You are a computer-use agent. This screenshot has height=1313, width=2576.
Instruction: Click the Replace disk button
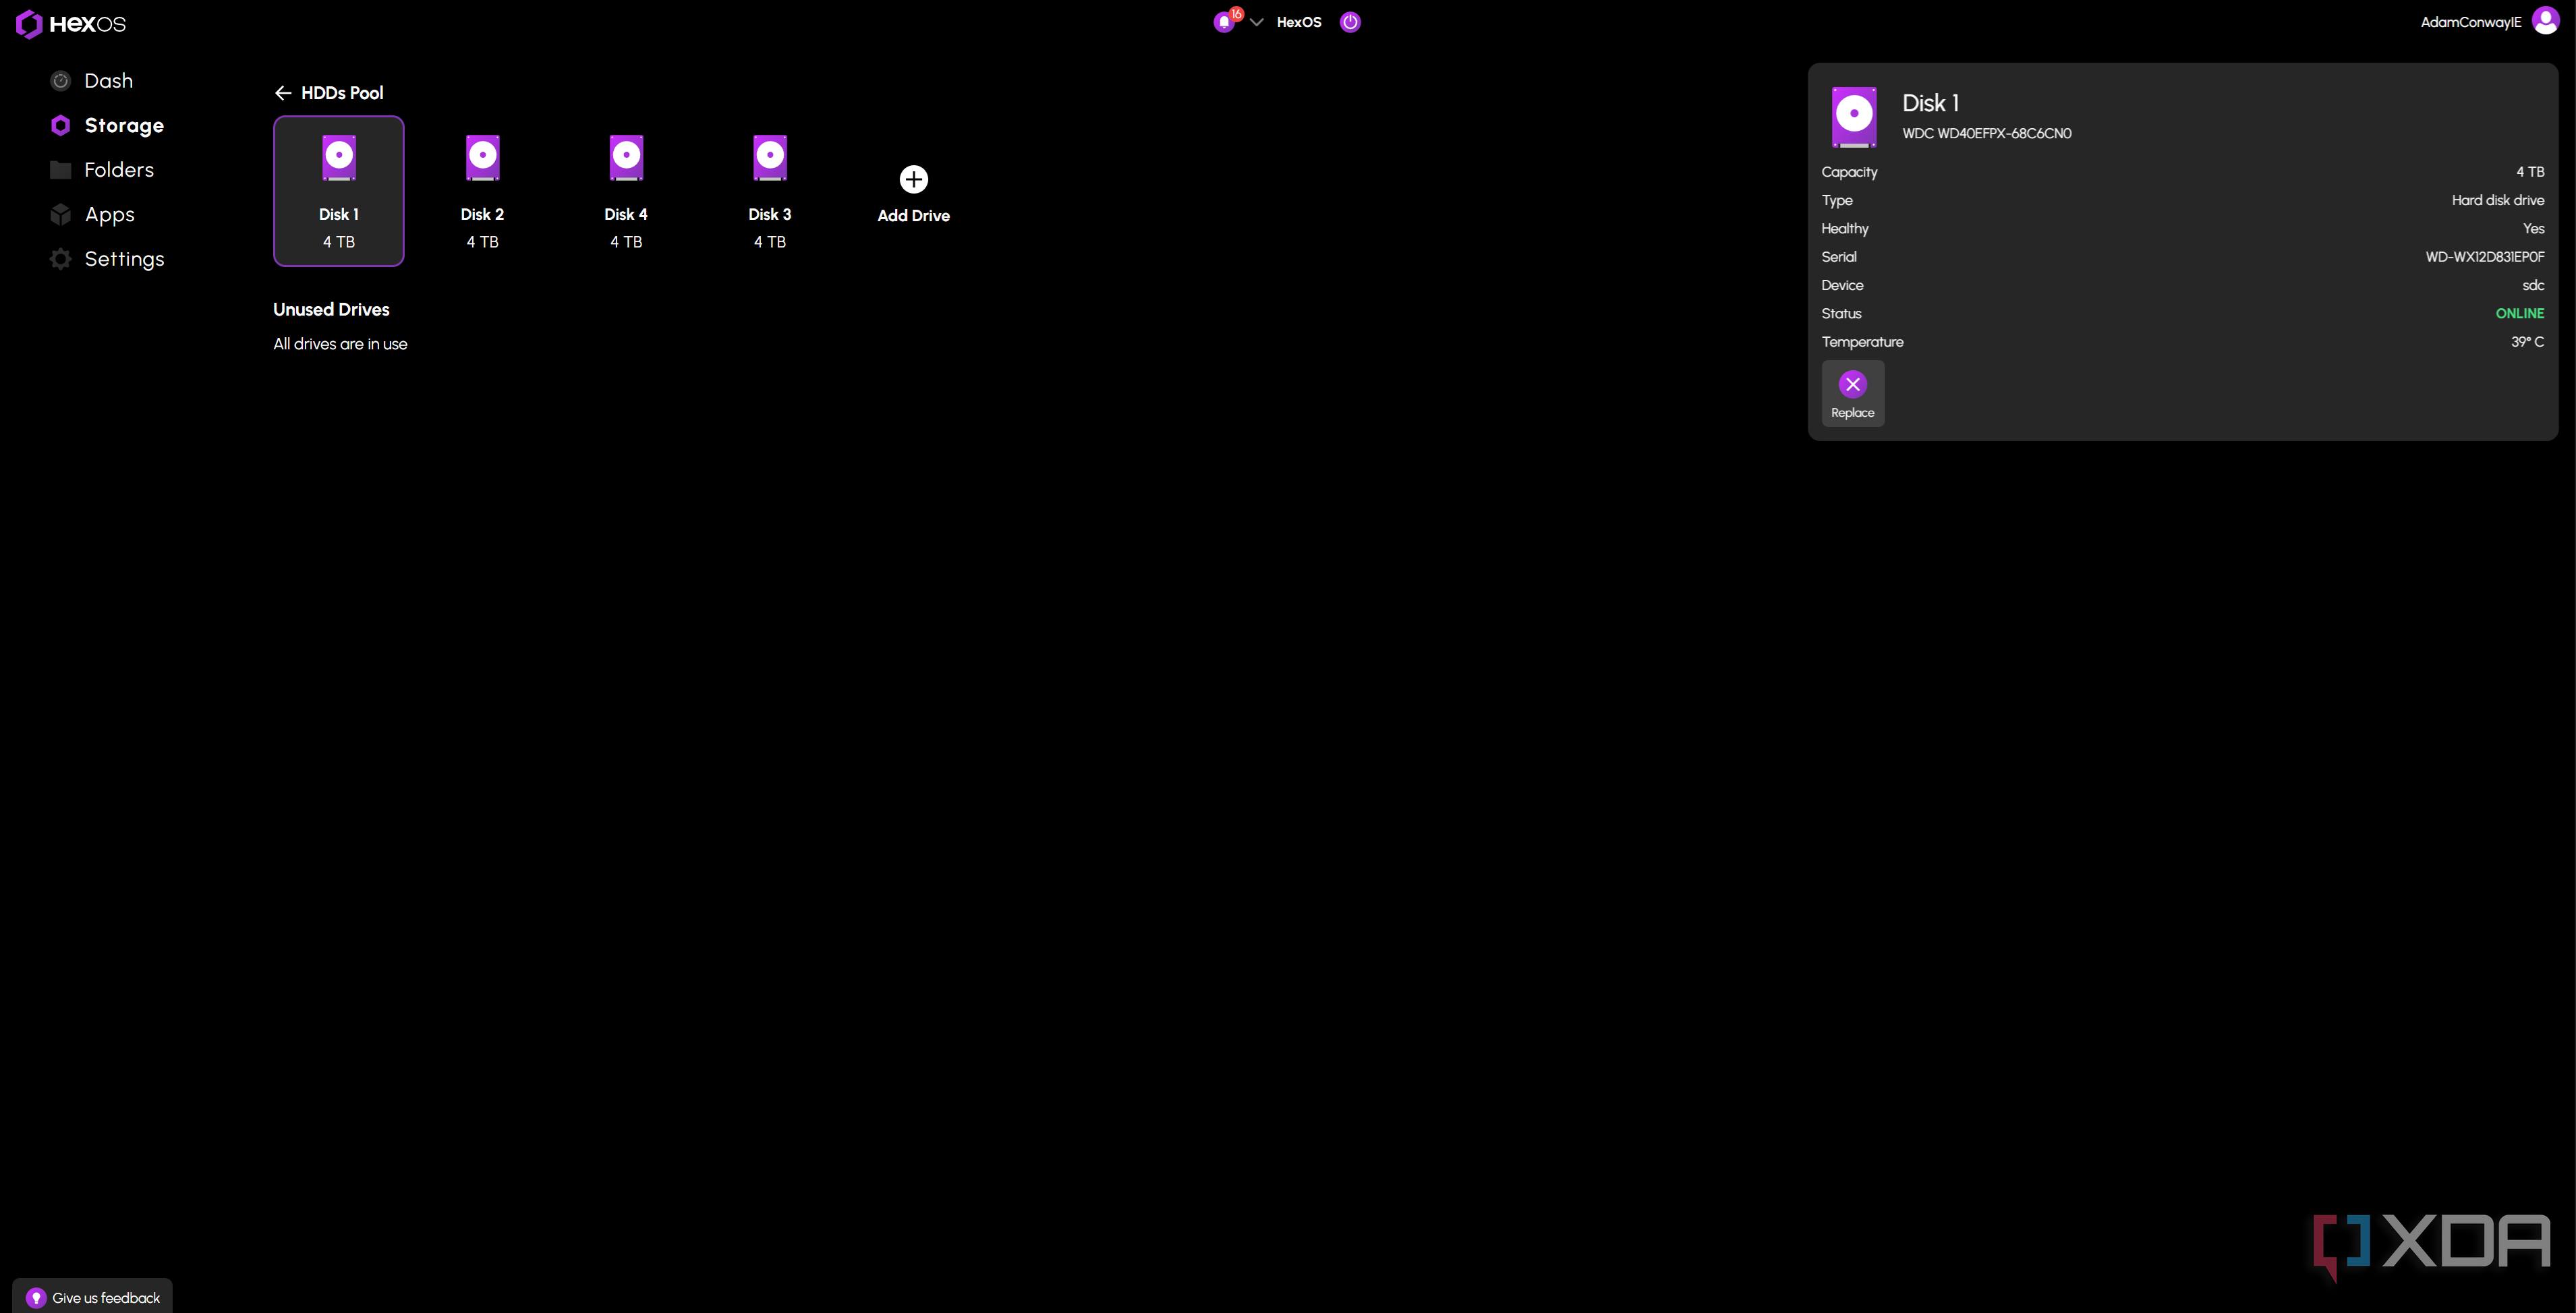[1853, 394]
